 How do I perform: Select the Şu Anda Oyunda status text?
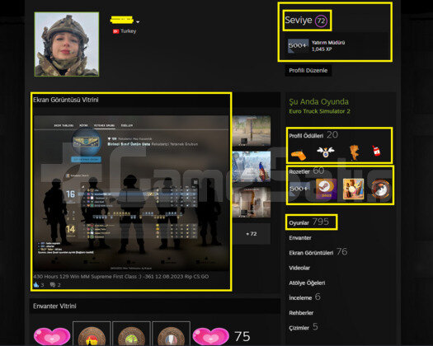(318, 102)
